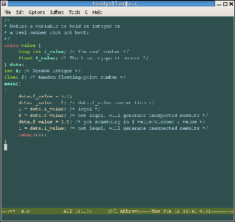
Task: Click the main() function line
Action: coord(12,83)
